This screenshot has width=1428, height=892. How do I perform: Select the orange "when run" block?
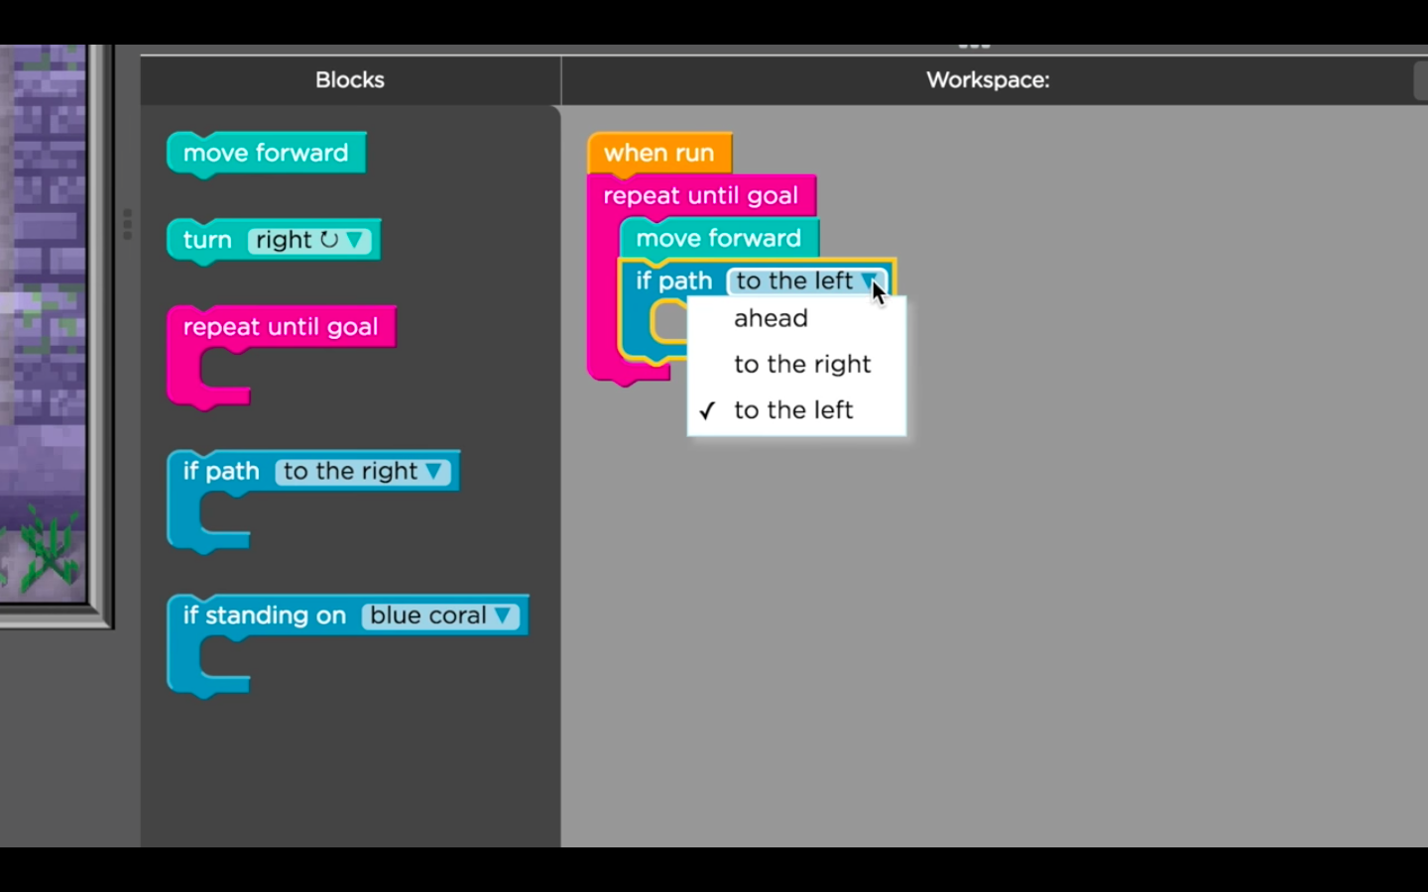(658, 154)
